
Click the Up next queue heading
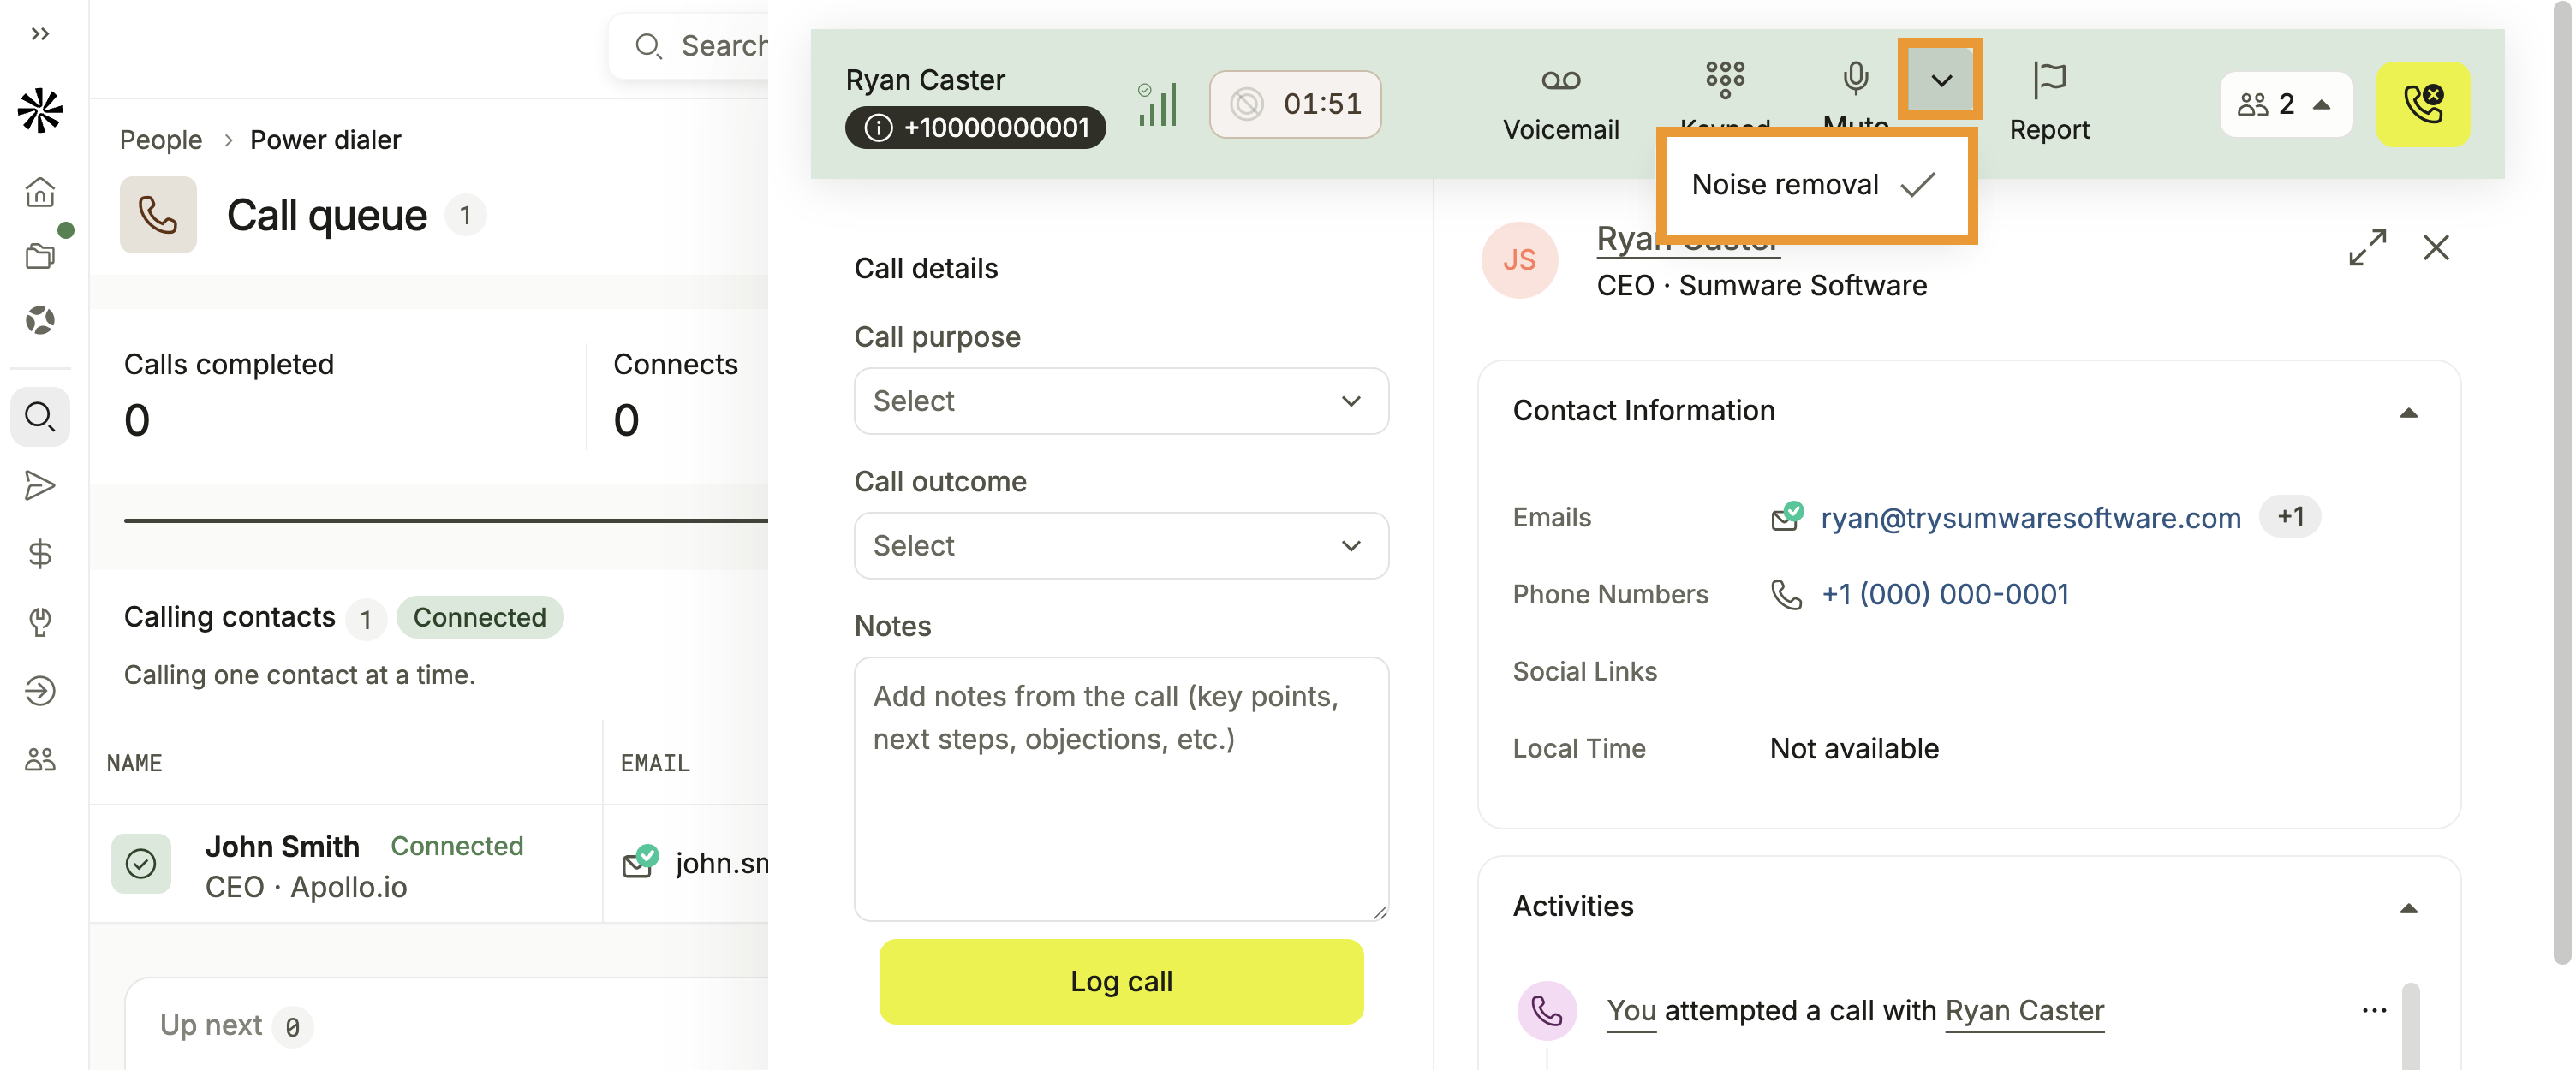pyautogui.click(x=211, y=1026)
